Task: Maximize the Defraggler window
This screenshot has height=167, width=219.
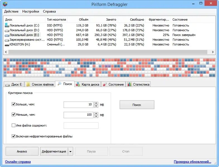Action: 201,3
